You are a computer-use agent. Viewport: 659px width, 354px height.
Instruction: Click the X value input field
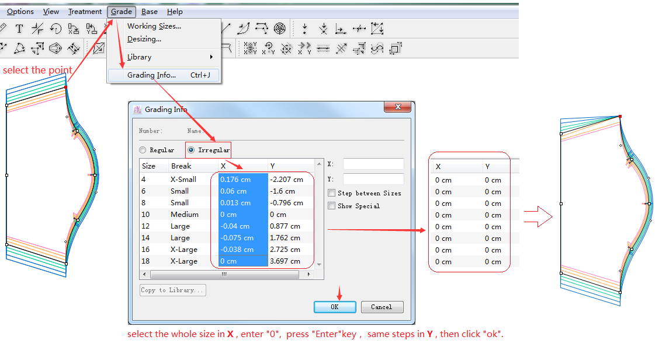pos(373,164)
